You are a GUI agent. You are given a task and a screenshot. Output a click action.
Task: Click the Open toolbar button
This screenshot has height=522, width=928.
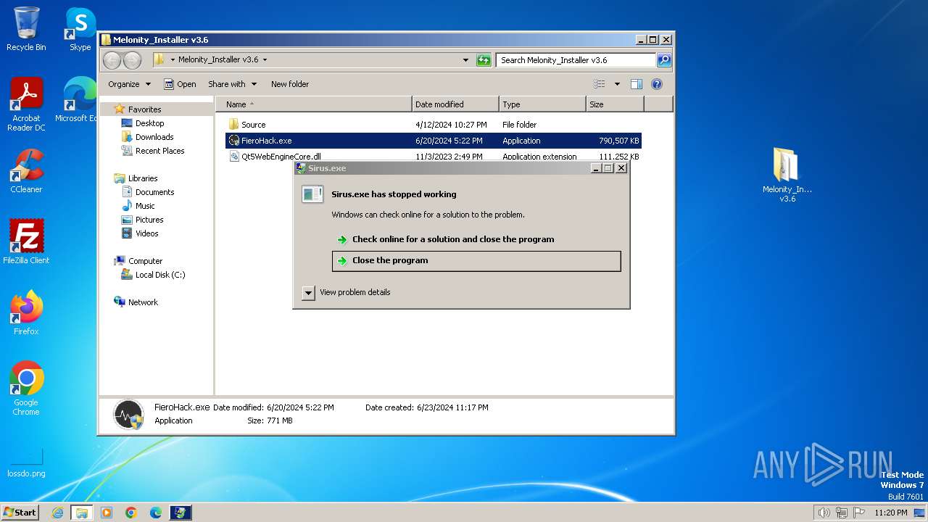pos(180,84)
